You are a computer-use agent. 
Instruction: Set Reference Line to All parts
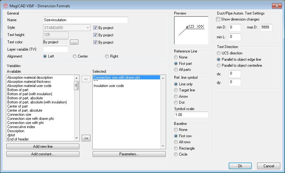click(x=176, y=70)
